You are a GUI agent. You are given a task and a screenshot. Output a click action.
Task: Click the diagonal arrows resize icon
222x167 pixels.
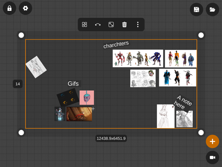111,25
